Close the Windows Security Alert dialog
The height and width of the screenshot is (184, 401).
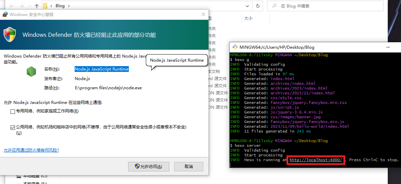coord(203,15)
